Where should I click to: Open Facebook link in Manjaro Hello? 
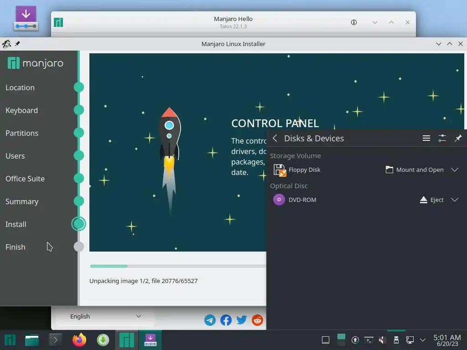226,320
